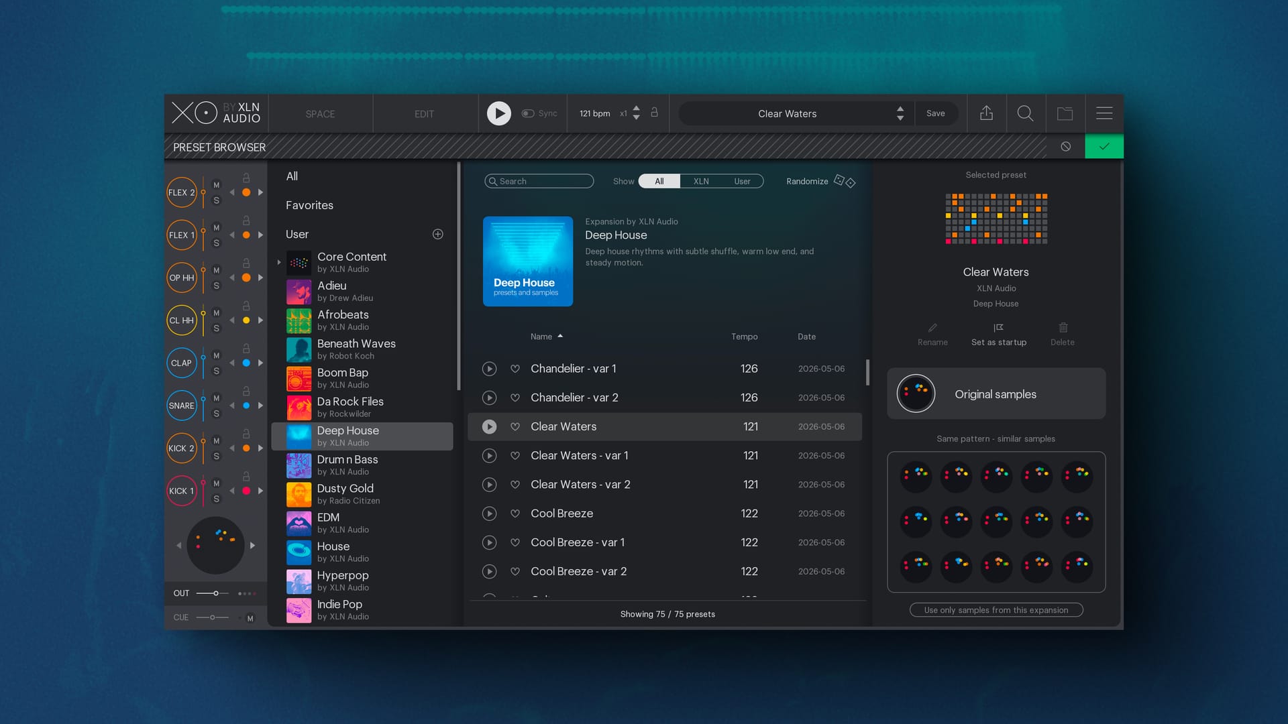Open the search magnifier icon in top bar
1288x724 pixels.
tap(1025, 113)
